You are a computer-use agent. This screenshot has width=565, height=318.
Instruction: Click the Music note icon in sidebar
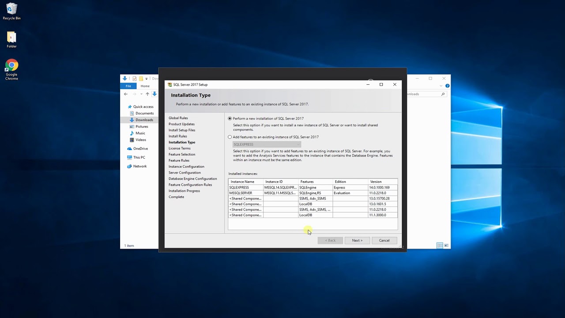pos(132,133)
